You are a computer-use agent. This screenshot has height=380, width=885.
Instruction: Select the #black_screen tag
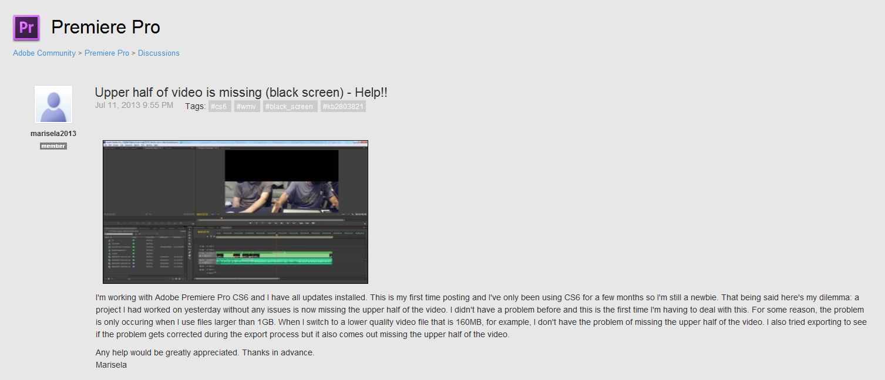coord(290,107)
